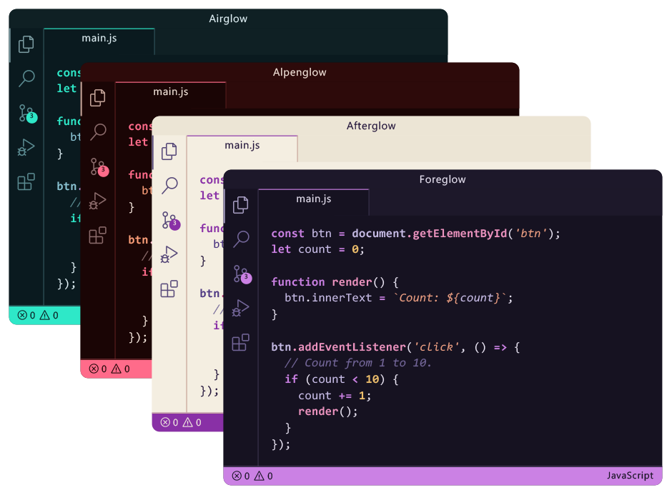This screenshot has height=495, width=672.
Task: Click 'count += 1;' line in Foreglow
Action: tap(335, 396)
